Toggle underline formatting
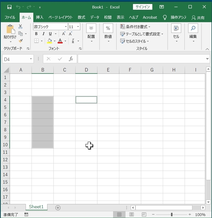Viewport: 212px width, 218px height. tap(50, 34)
